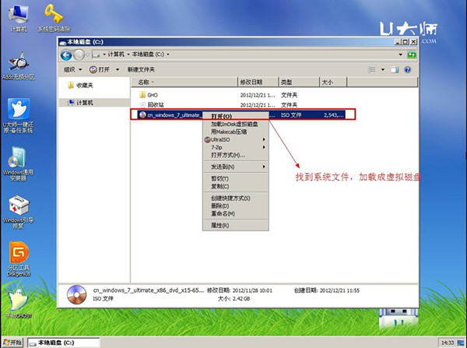Open 系统密码清除 key icon on desktop
The width and height of the screenshot is (467, 348).
pyautogui.click(x=54, y=16)
